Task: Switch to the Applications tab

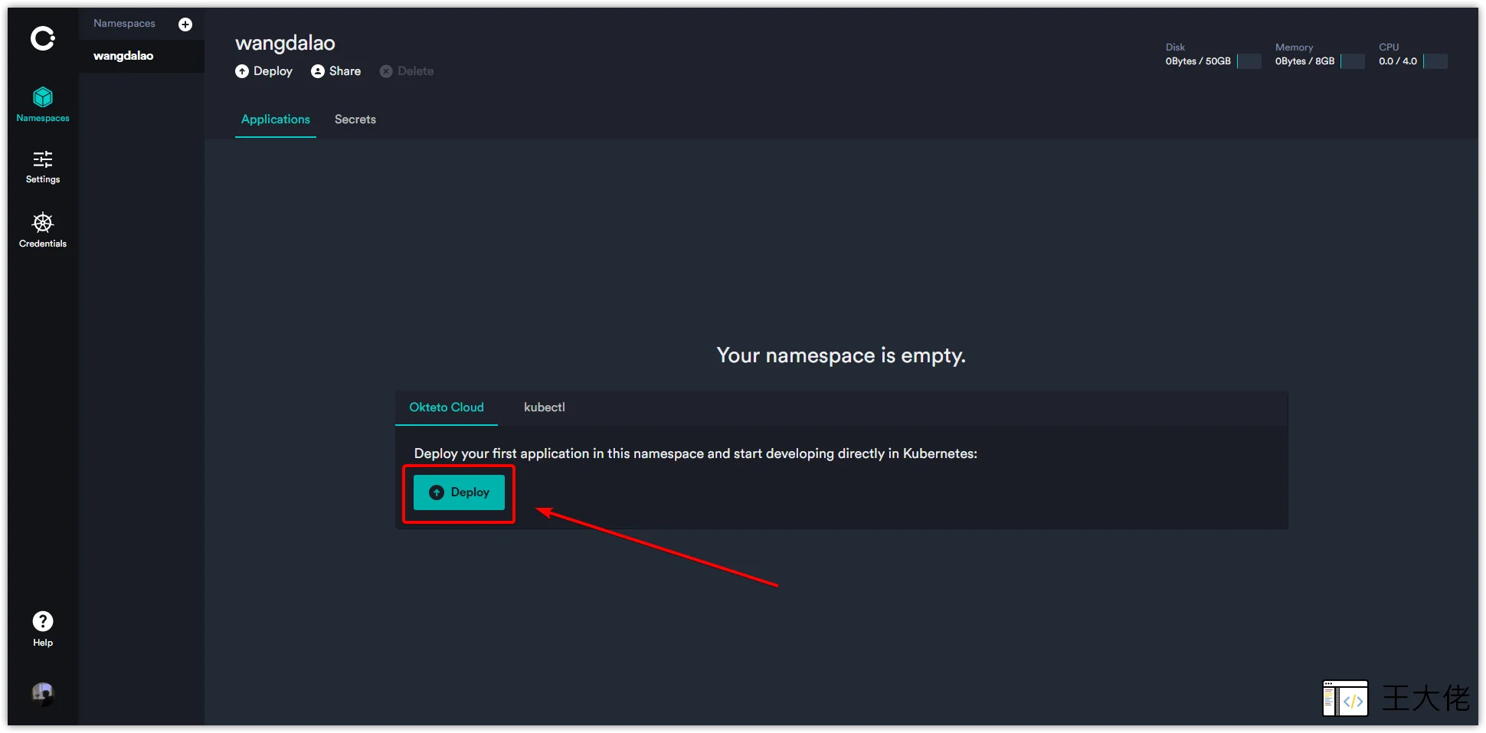Action: point(276,119)
